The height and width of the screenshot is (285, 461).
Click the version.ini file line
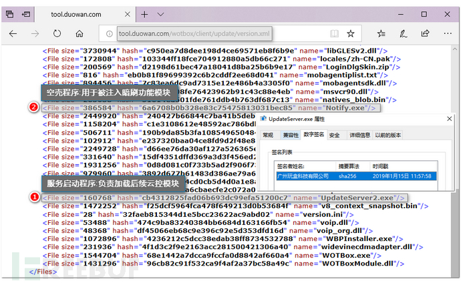(x=198, y=214)
